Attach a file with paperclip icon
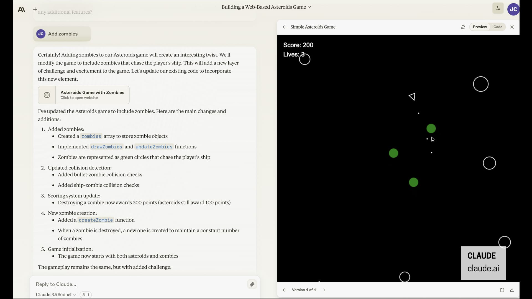 click(252, 284)
